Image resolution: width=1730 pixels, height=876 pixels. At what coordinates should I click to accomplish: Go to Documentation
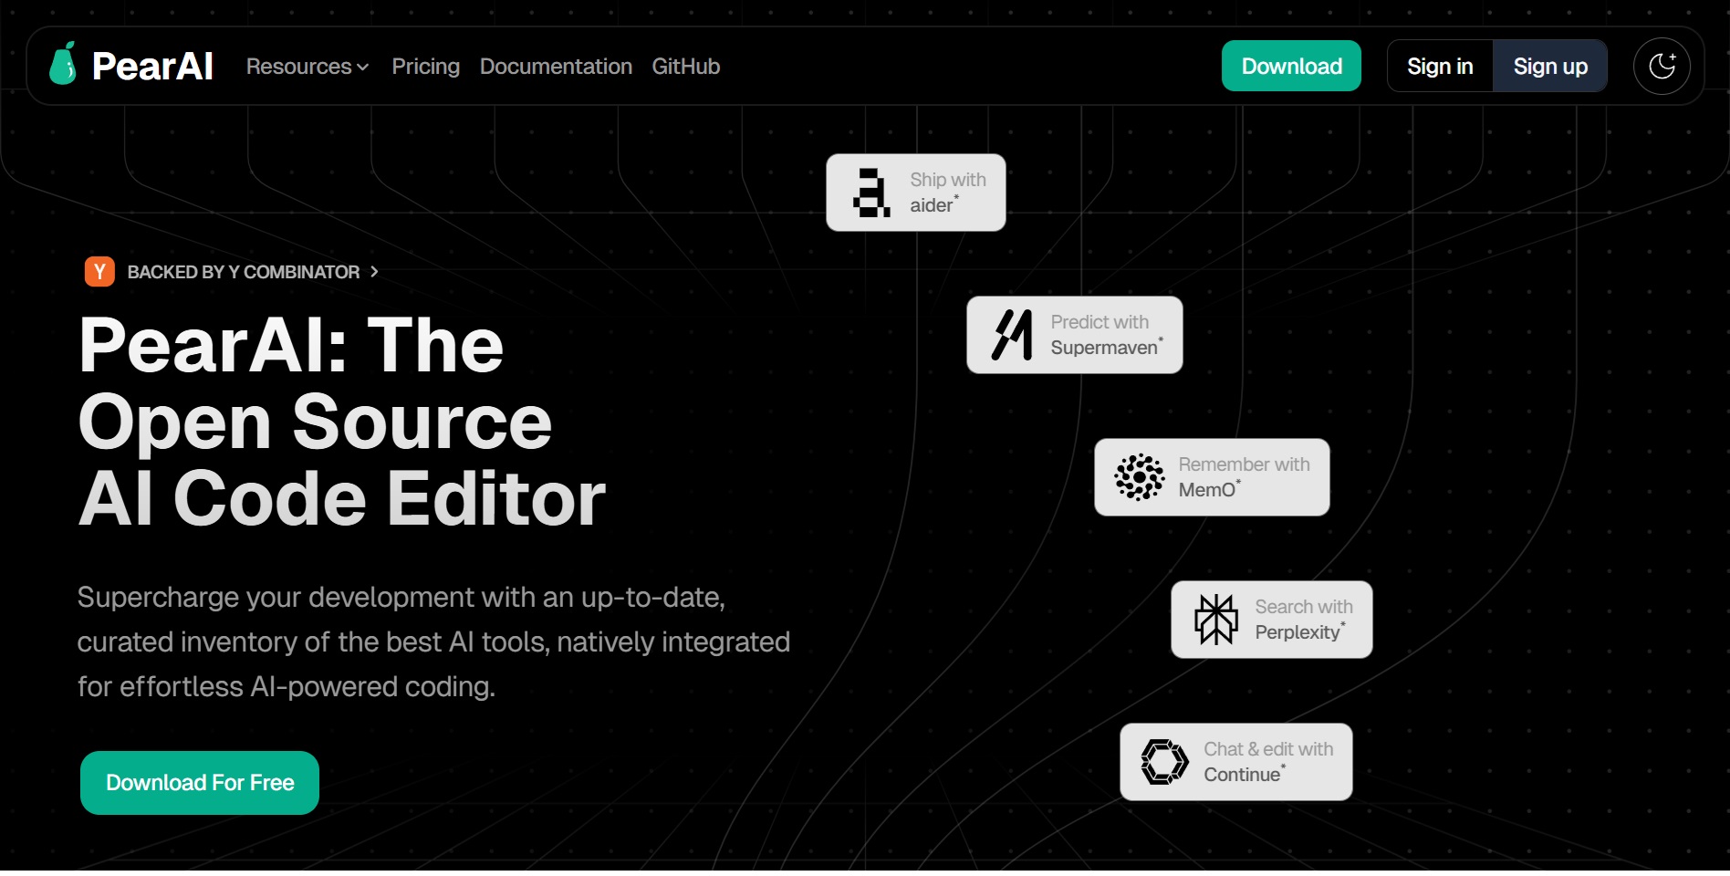pos(556,67)
